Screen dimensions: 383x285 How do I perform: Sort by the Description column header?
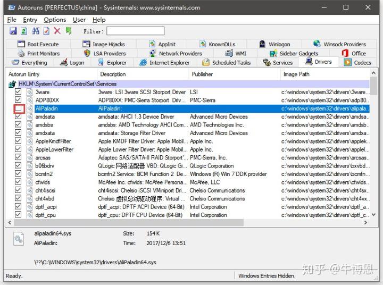click(x=143, y=74)
